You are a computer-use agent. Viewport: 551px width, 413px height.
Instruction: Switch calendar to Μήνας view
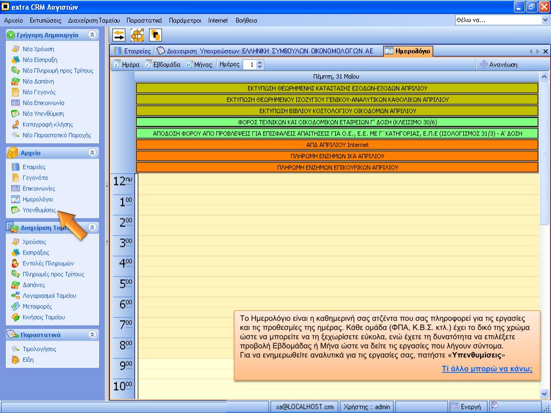click(199, 65)
